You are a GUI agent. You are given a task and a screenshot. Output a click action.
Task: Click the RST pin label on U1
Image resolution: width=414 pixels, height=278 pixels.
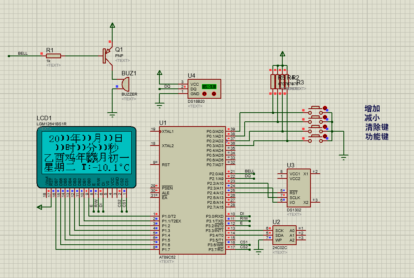pyautogui.click(x=166, y=165)
